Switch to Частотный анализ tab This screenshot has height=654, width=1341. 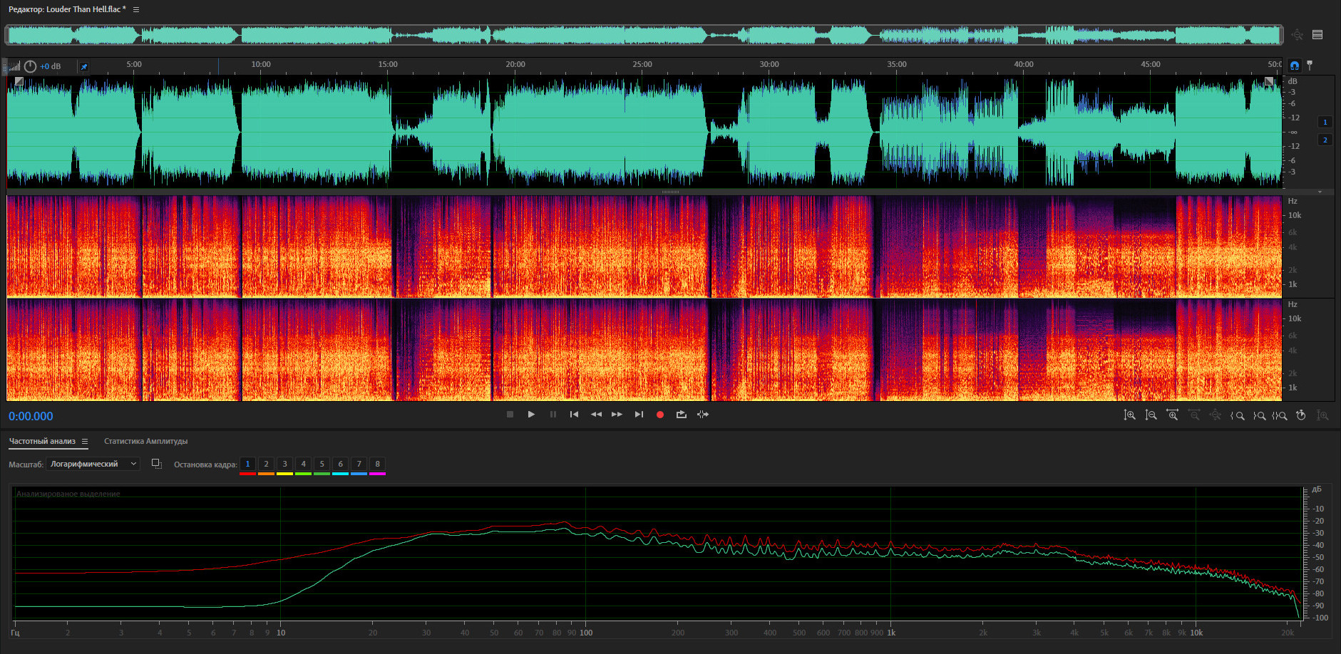[42, 441]
